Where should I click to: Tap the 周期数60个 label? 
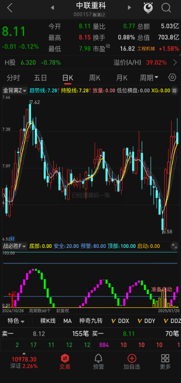coord(40,311)
